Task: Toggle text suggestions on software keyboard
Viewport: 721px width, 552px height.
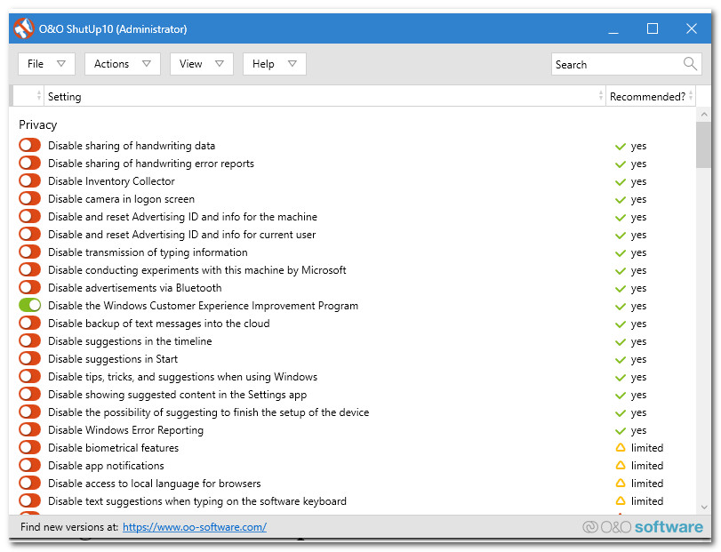Action: point(30,500)
